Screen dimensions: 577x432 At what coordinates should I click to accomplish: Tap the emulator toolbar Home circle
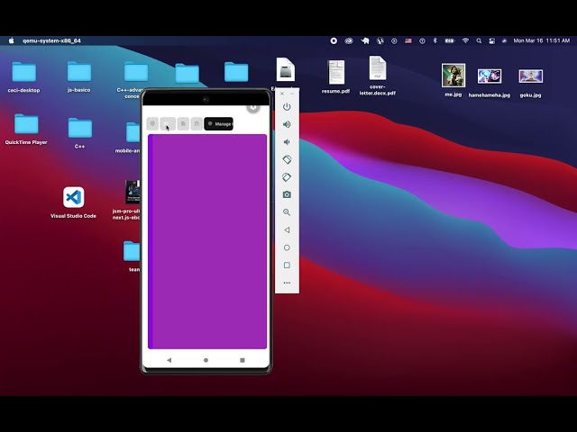coord(287,247)
